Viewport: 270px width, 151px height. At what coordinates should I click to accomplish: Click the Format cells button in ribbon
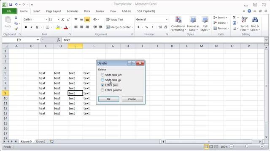[221, 29]
